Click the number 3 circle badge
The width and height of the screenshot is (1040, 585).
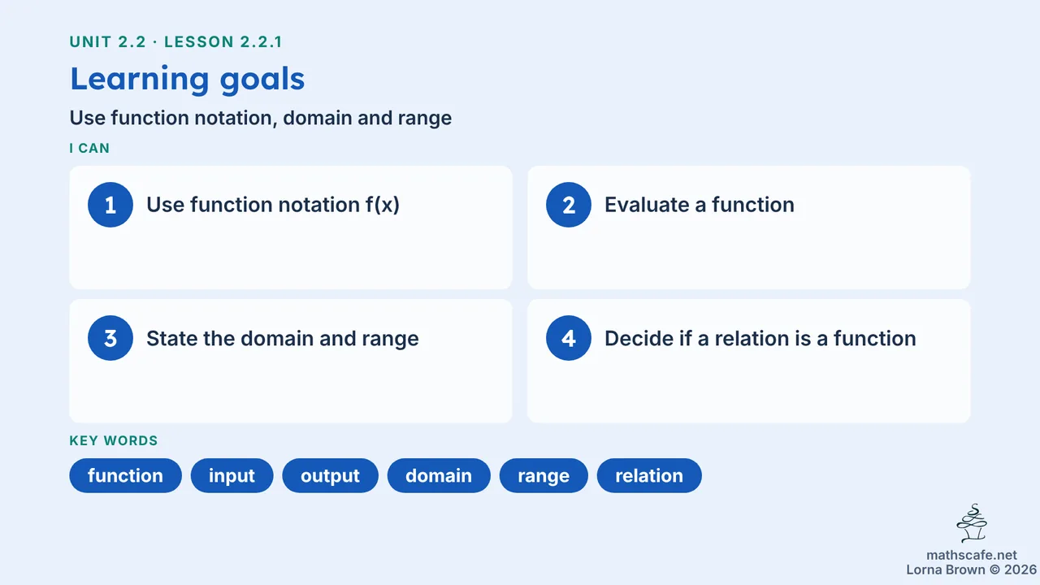(110, 338)
